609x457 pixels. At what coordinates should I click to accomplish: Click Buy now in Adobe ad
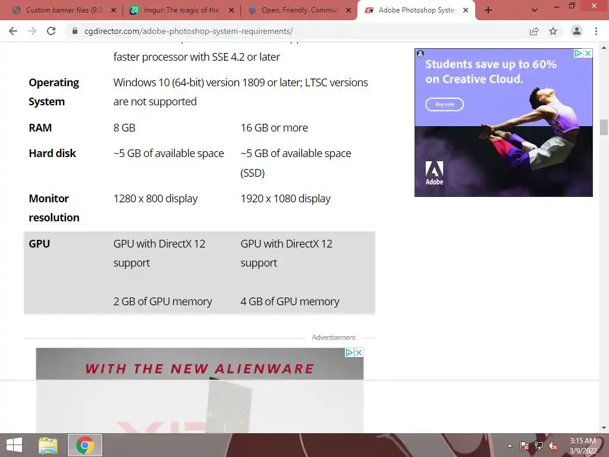click(444, 104)
